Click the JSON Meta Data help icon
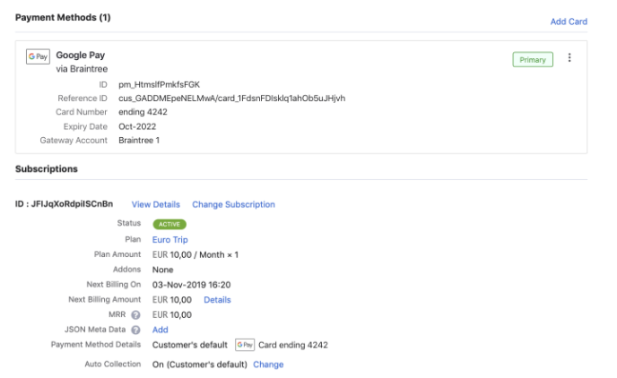The width and height of the screenshot is (617, 378). 136,330
